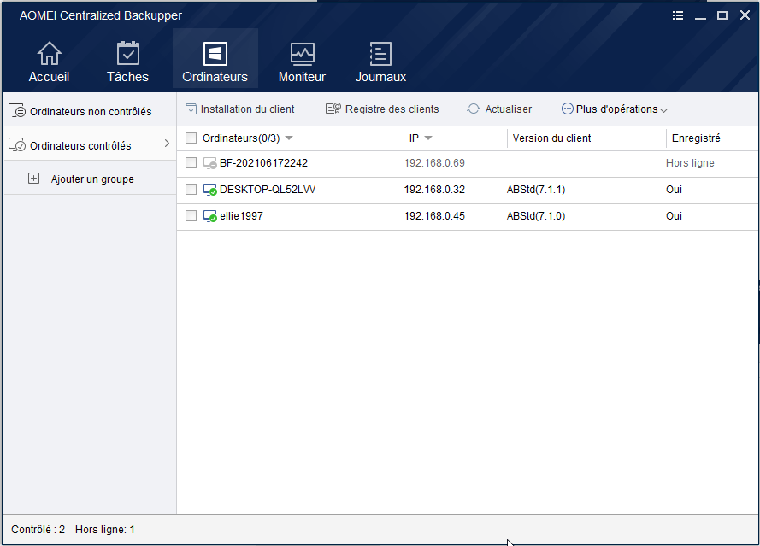
Task: Close the AOMEI Centralized Backupper window
Action: point(745,15)
